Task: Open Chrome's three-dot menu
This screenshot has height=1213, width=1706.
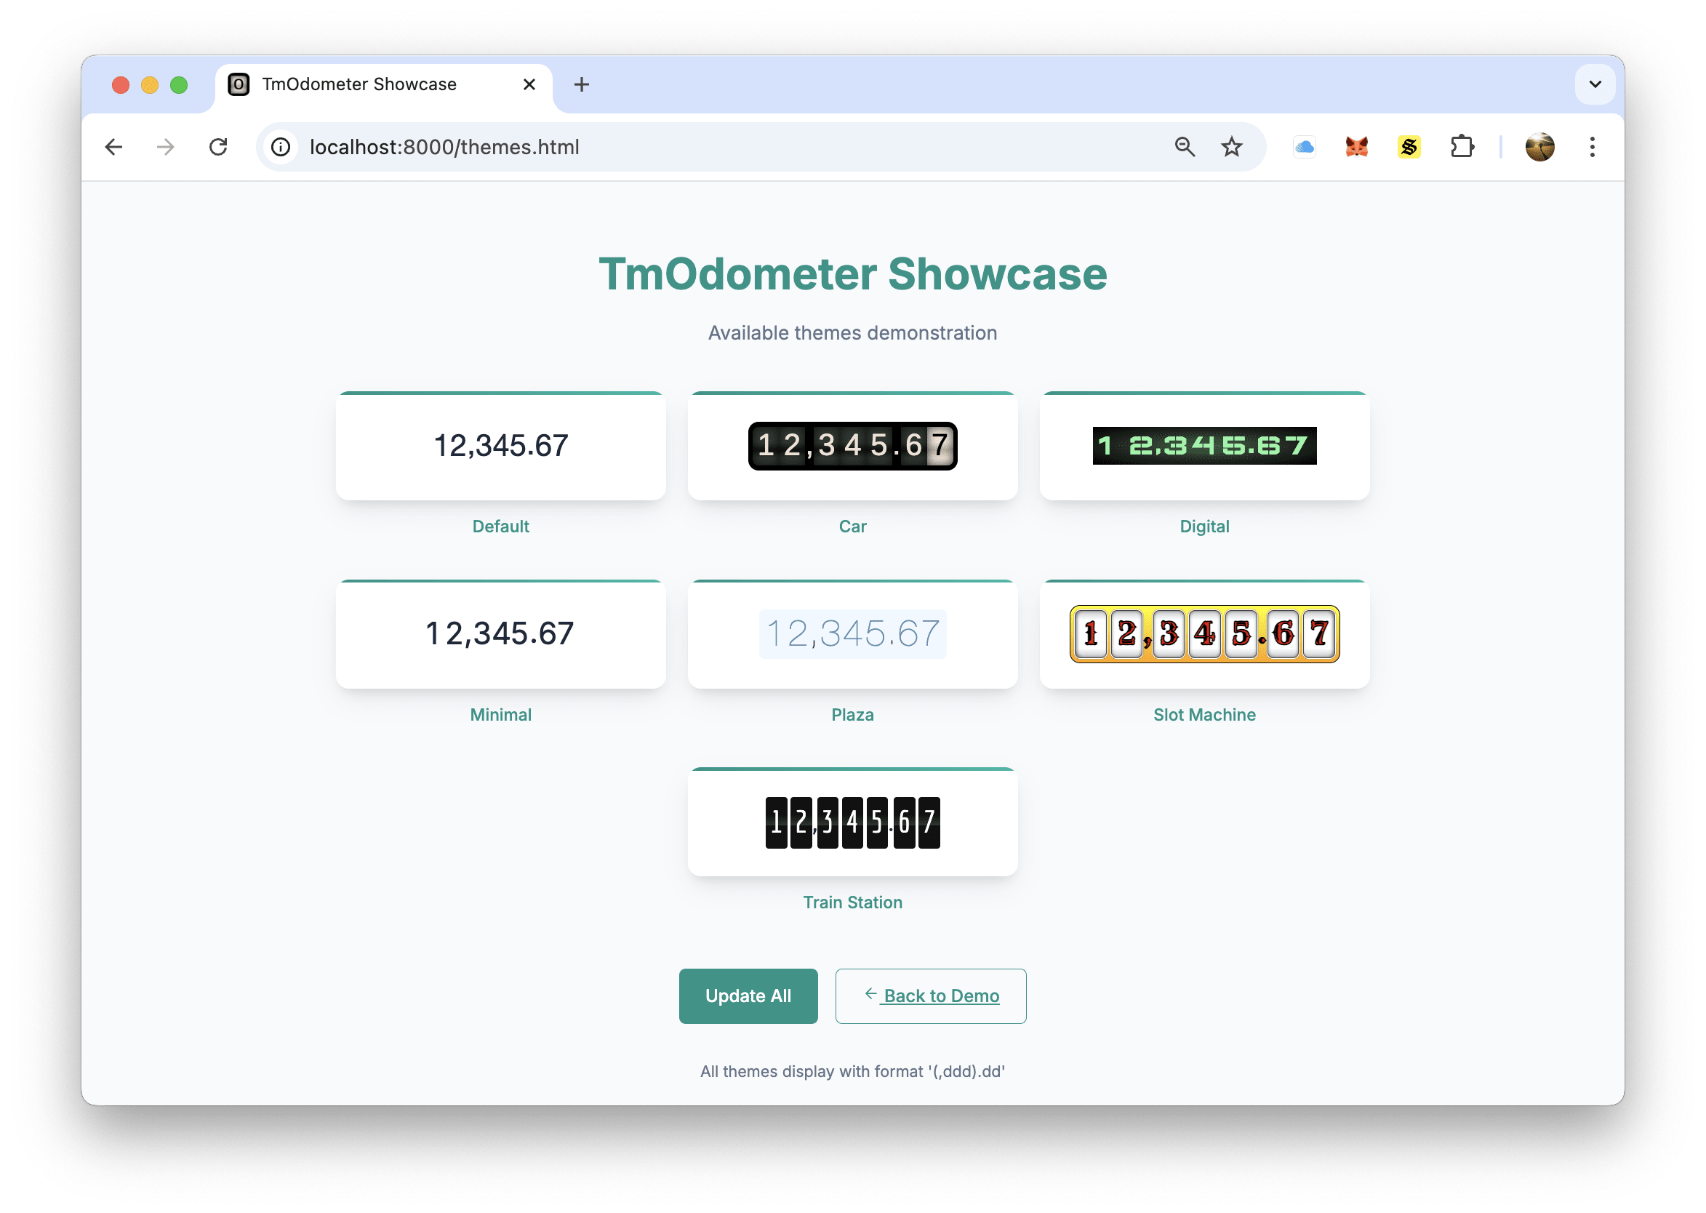Action: pos(1592,147)
